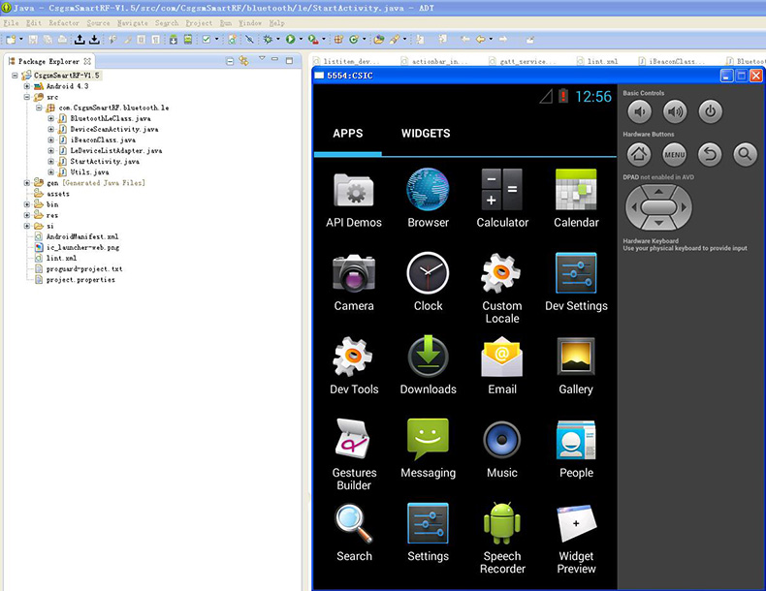Screen dimensions: 766x591
Task: Open Custom Locale app
Action: click(502, 288)
